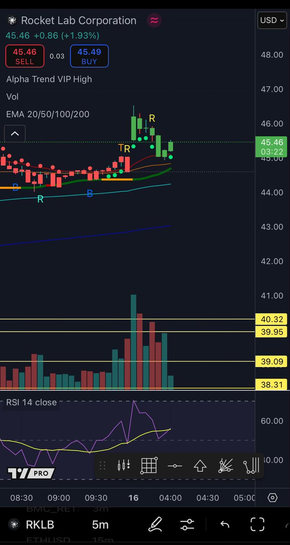The image size is (290, 545).
Task: Click the 45.46 SELL button
Action: coord(25,56)
